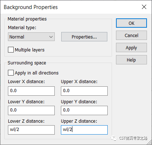Click the Upper X distance field

coord(84,91)
